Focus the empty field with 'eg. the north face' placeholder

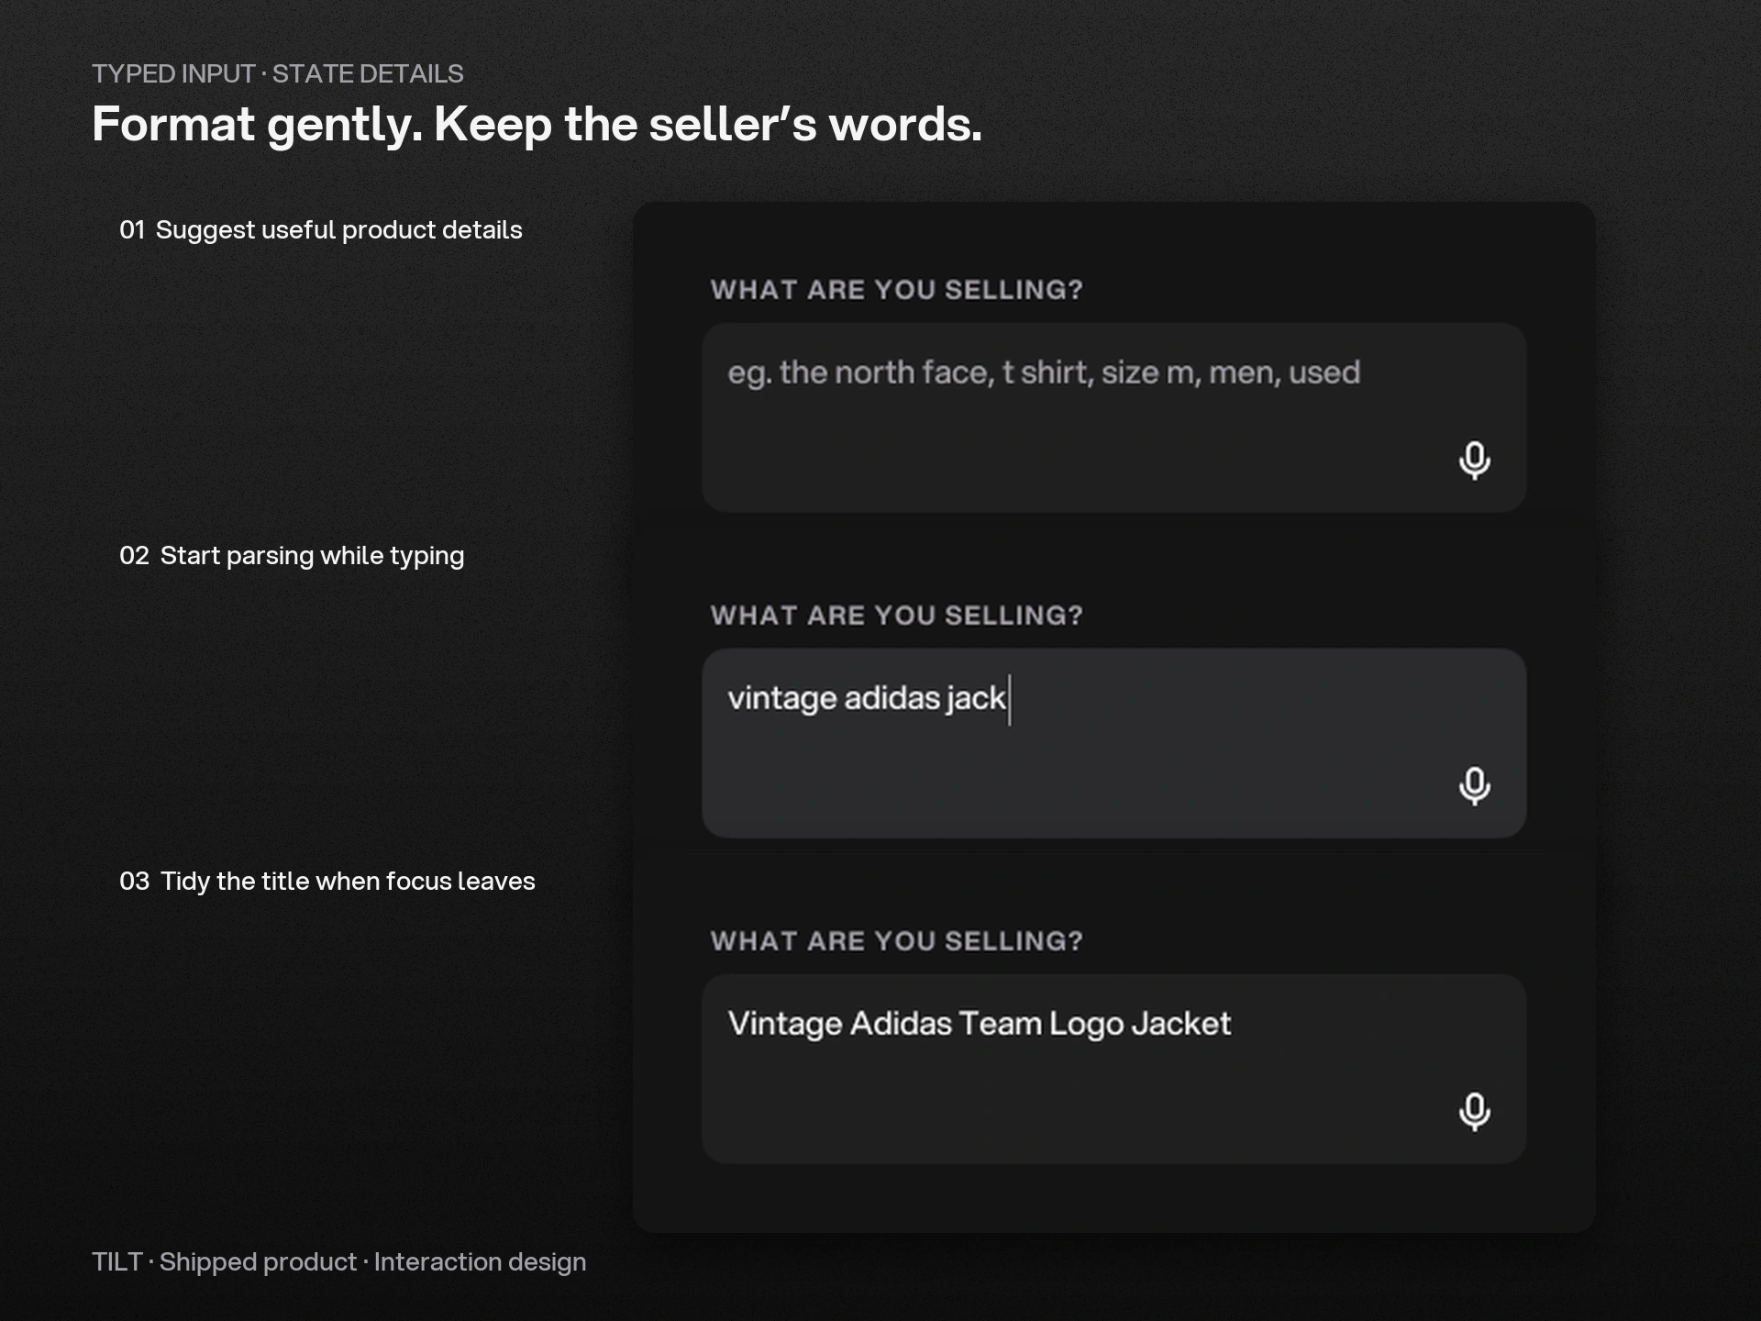tap(1113, 417)
